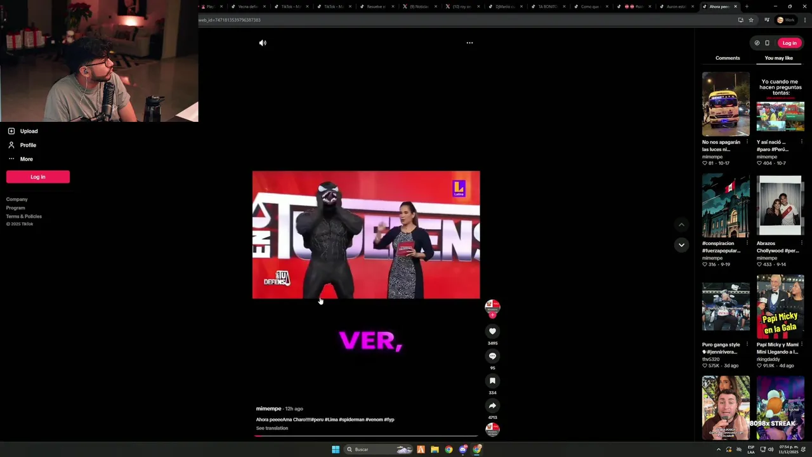The image size is (812, 457).
Task: Open options dots on '#conspiracion' card
Action: 747,243
